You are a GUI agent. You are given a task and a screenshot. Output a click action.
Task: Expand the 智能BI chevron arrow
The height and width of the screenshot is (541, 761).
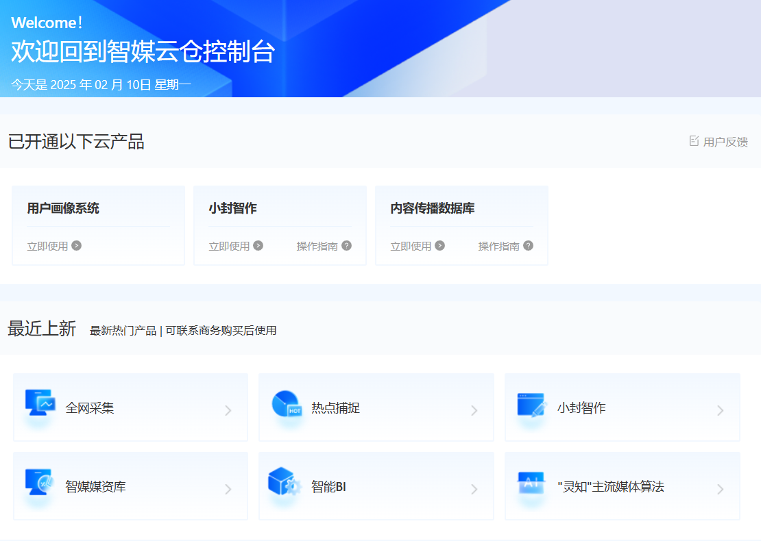click(474, 490)
